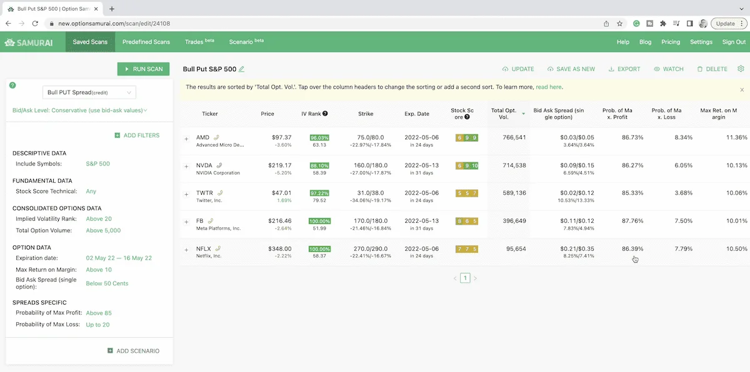Edit Total Option Volume Above 5,000

[x=103, y=231]
